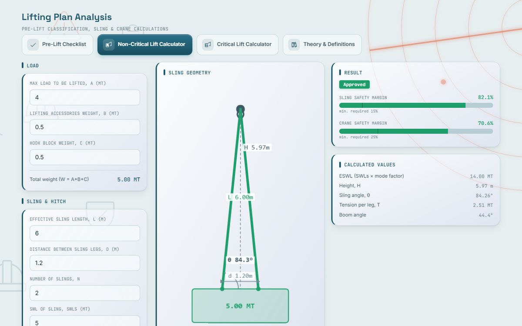
Task: Click the 5.00 MT load box
Action: coord(240,306)
